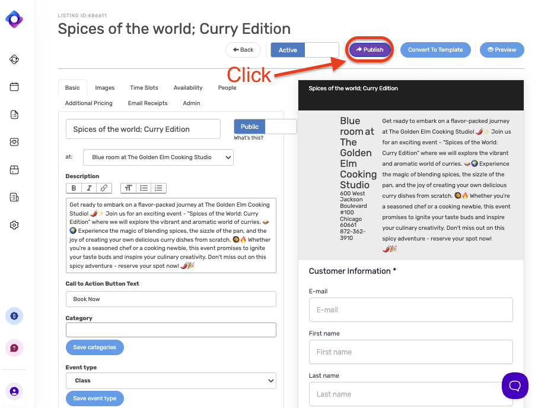Click the First name field in preview

pyautogui.click(x=411, y=352)
